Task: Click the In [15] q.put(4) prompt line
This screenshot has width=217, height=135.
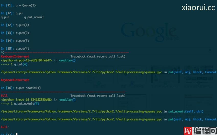Action: tap(22, 48)
